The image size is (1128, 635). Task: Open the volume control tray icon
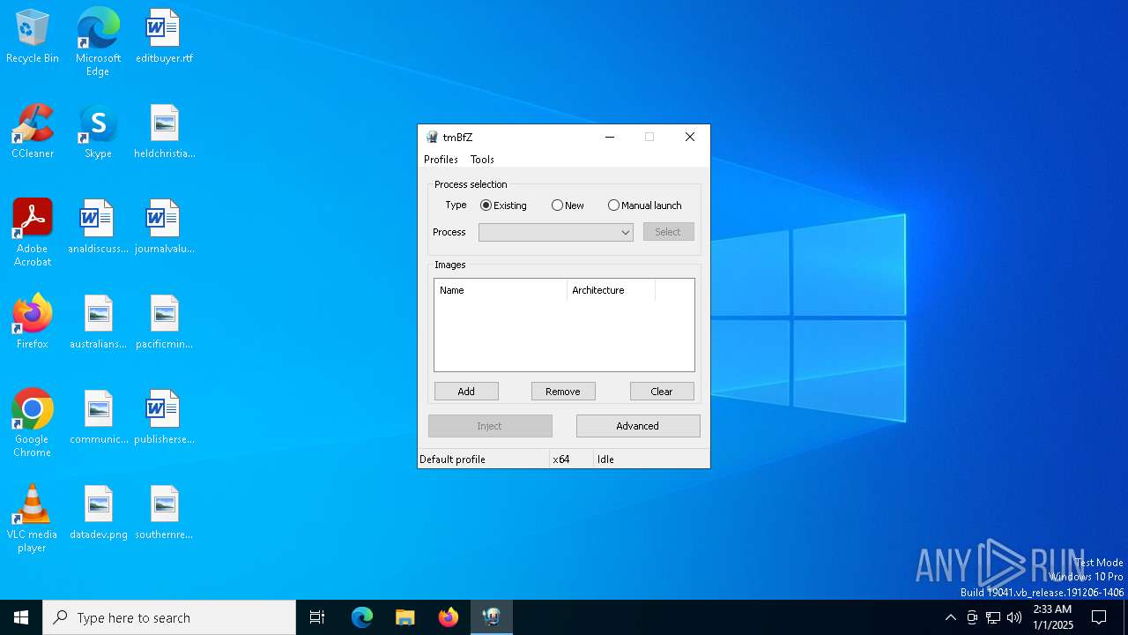coord(1014,617)
